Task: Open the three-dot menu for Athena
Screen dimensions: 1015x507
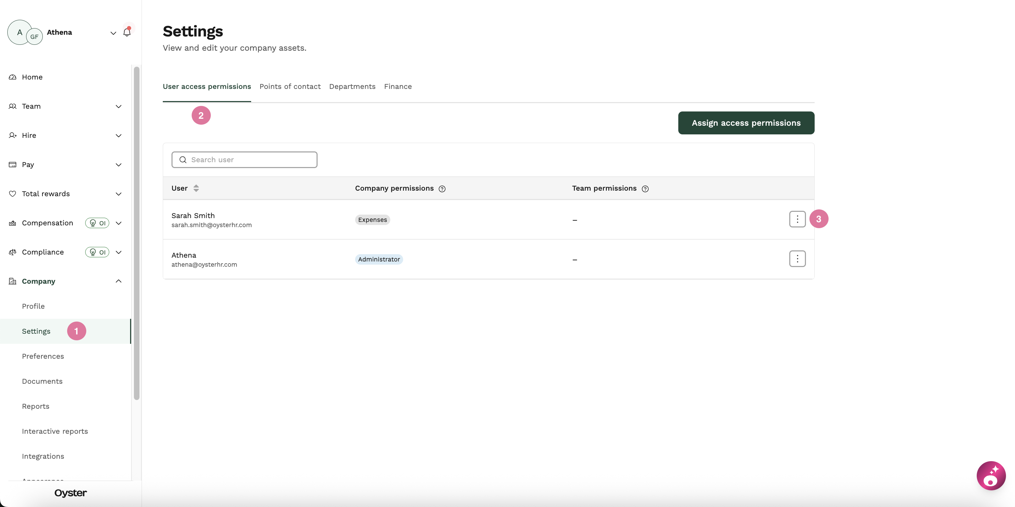Action: [797, 259]
